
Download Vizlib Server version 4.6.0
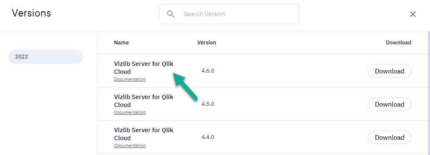[389, 71]
